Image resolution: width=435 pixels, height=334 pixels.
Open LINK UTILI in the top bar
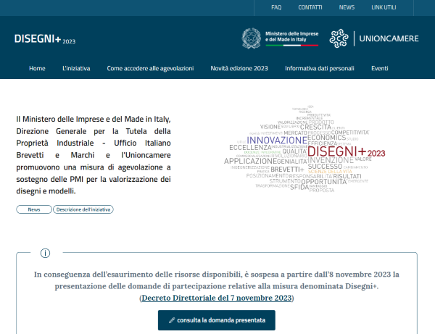tap(384, 7)
